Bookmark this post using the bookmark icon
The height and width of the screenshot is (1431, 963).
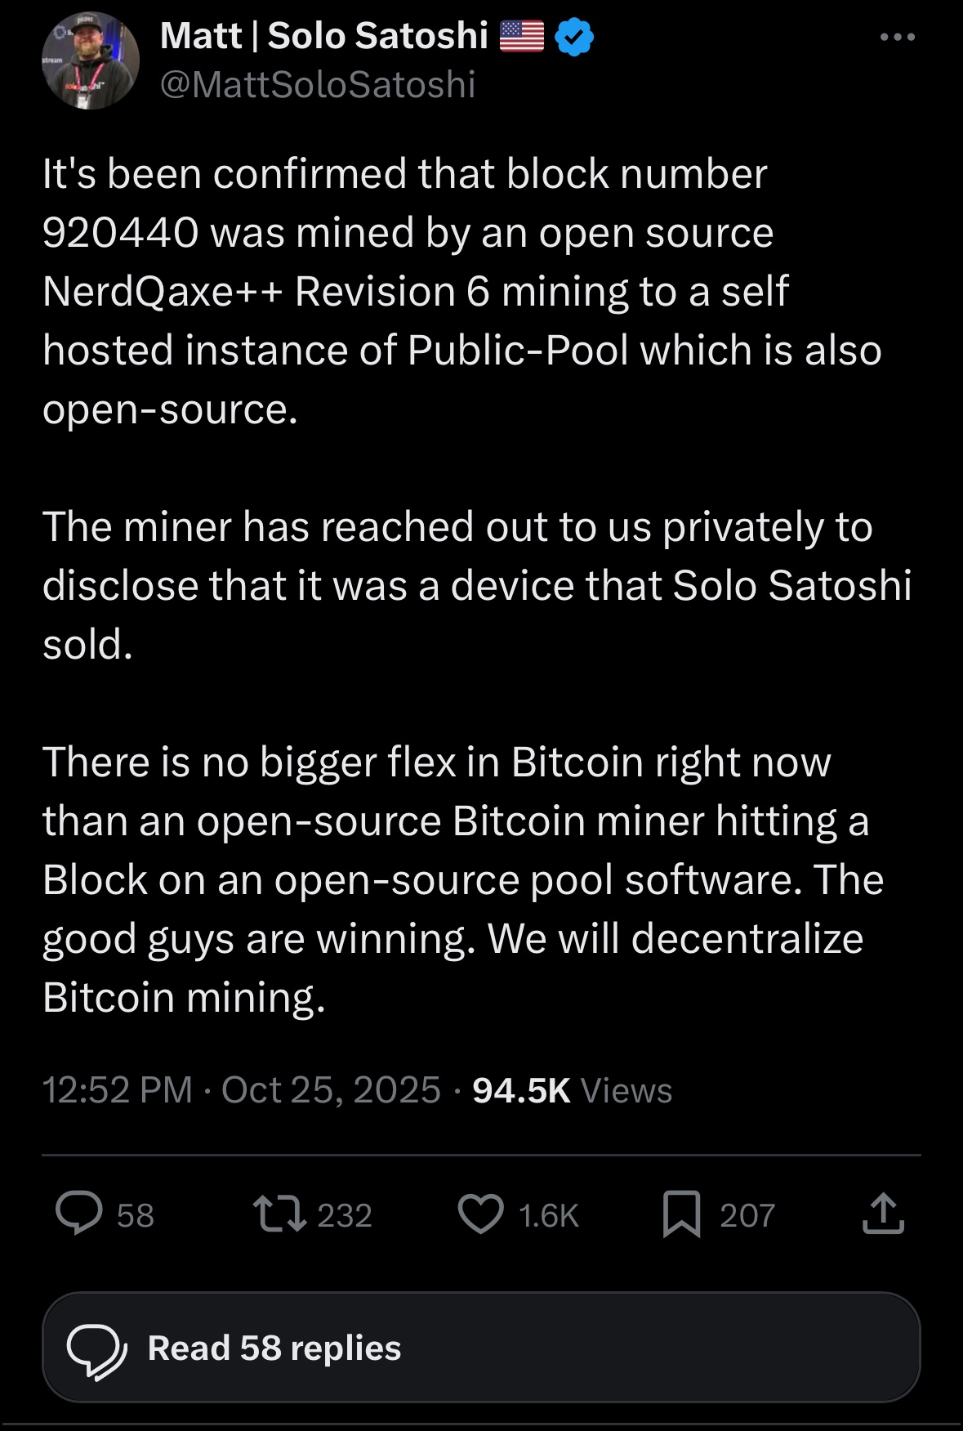click(x=682, y=1214)
